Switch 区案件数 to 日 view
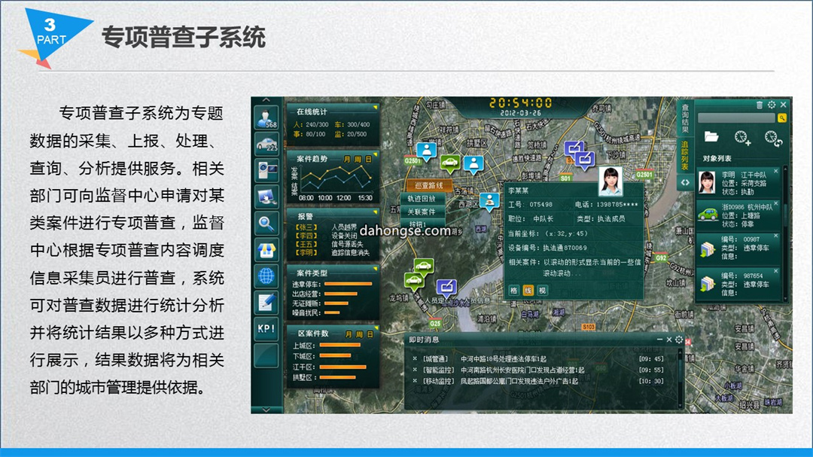 pos(370,334)
